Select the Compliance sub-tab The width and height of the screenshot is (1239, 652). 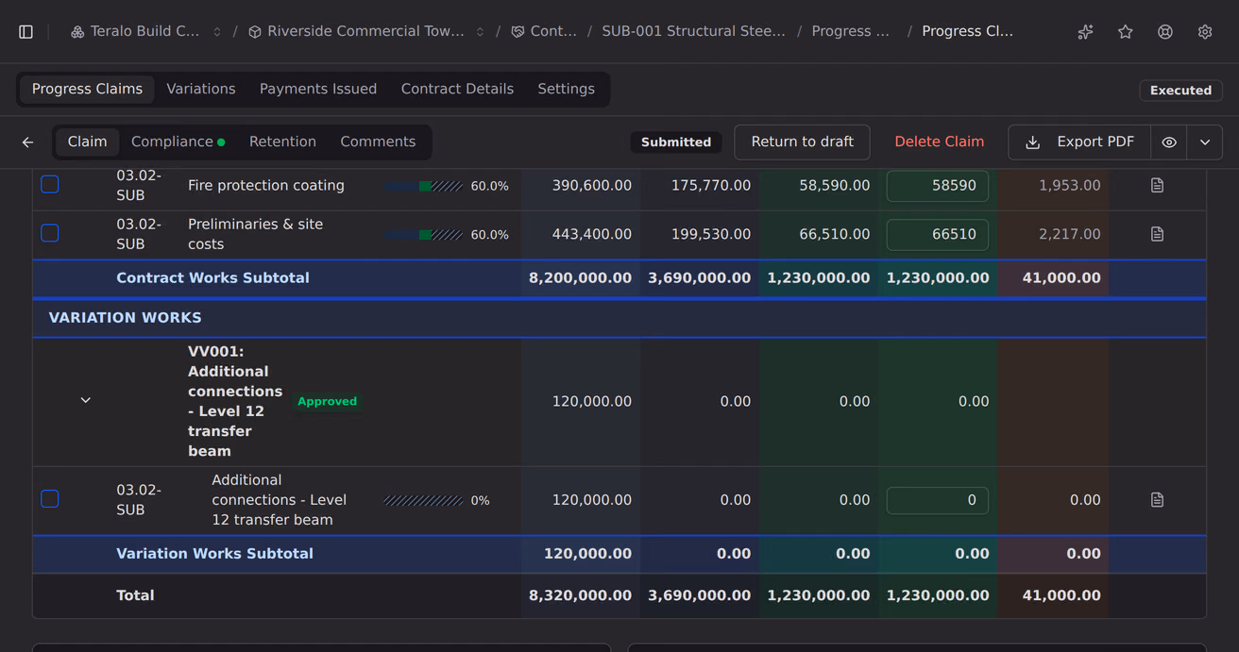[178, 142]
